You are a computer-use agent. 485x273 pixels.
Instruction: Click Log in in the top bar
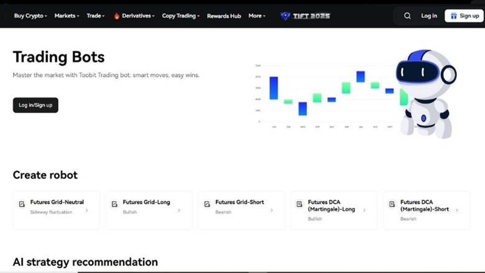click(429, 16)
